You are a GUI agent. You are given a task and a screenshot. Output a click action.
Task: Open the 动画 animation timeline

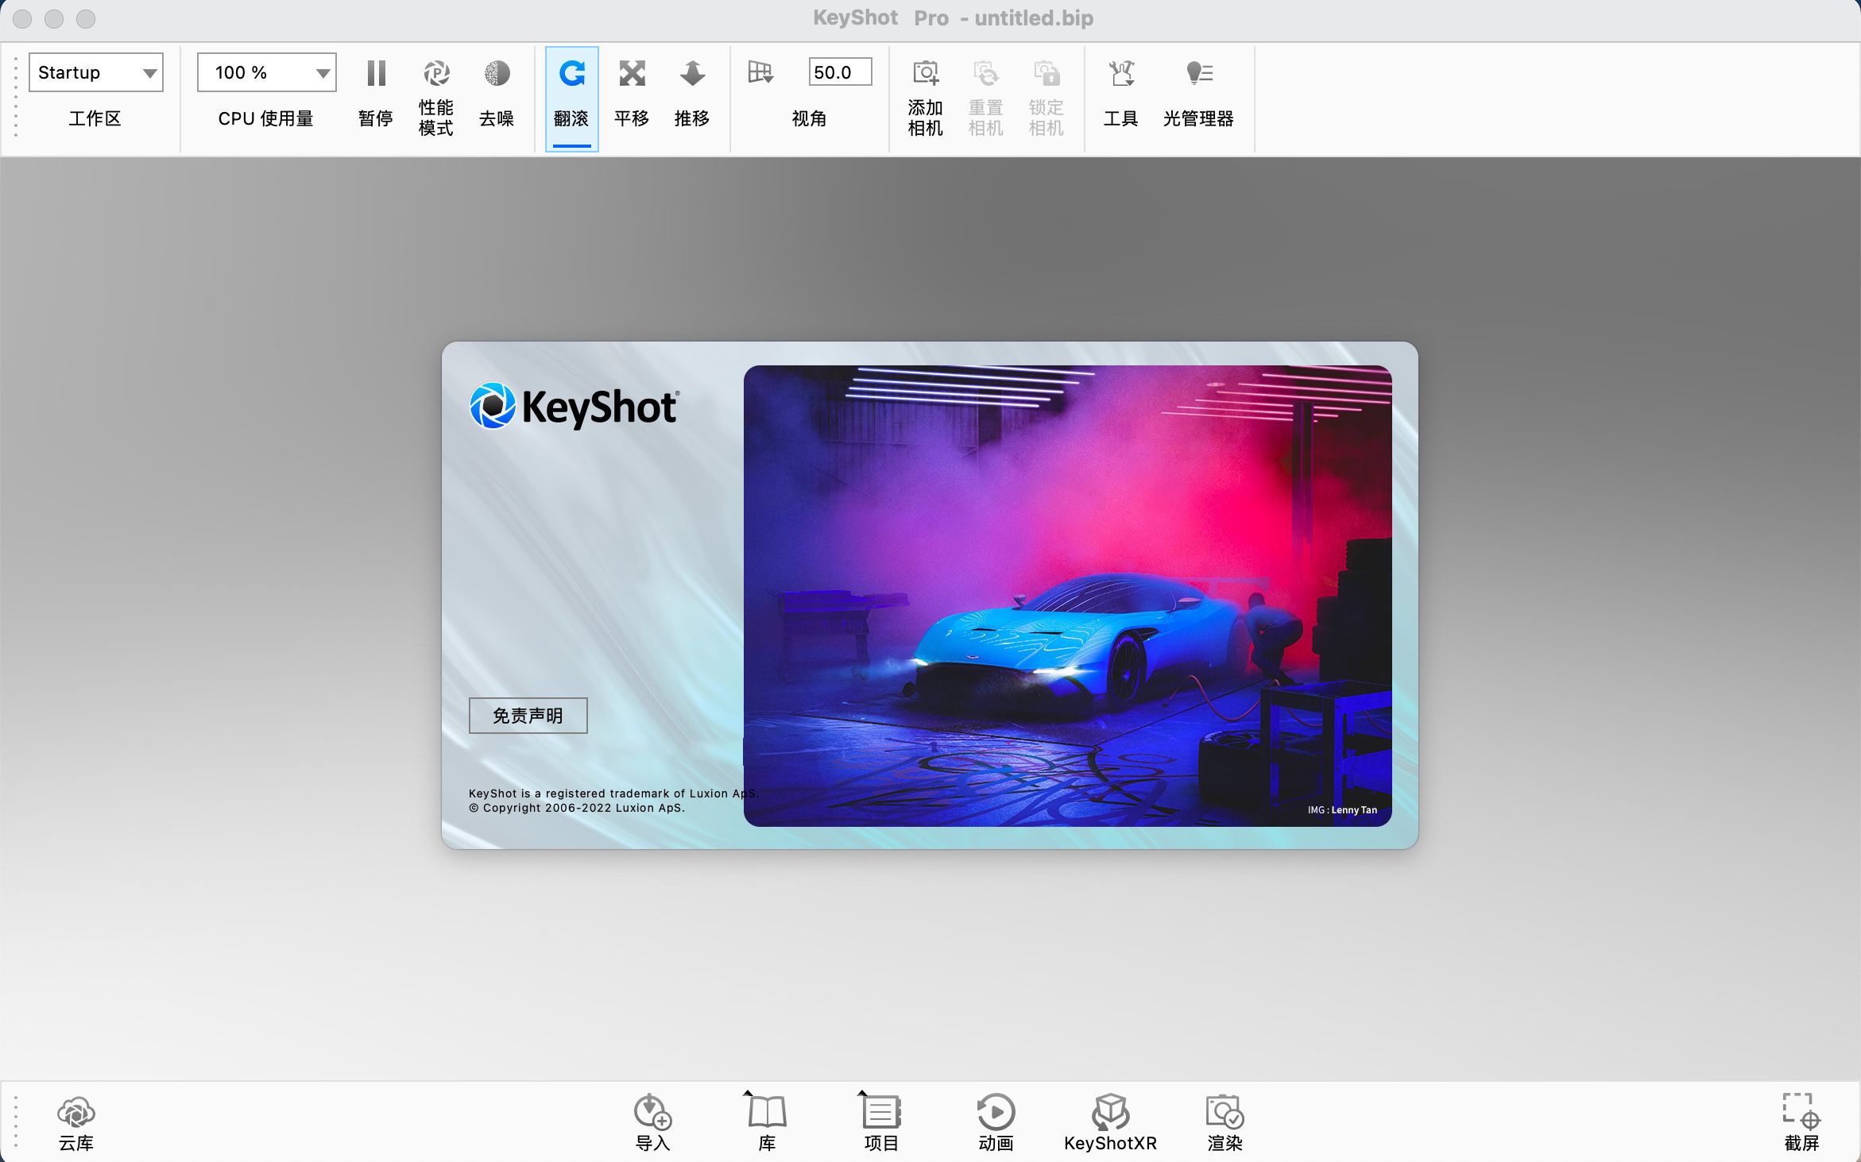pyautogui.click(x=996, y=1123)
